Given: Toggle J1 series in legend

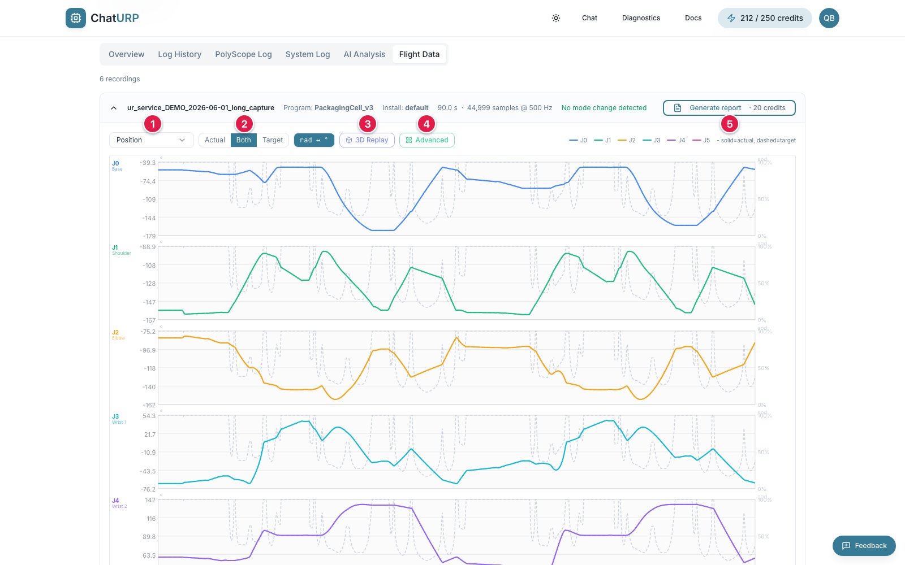Looking at the screenshot, I should coord(602,140).
